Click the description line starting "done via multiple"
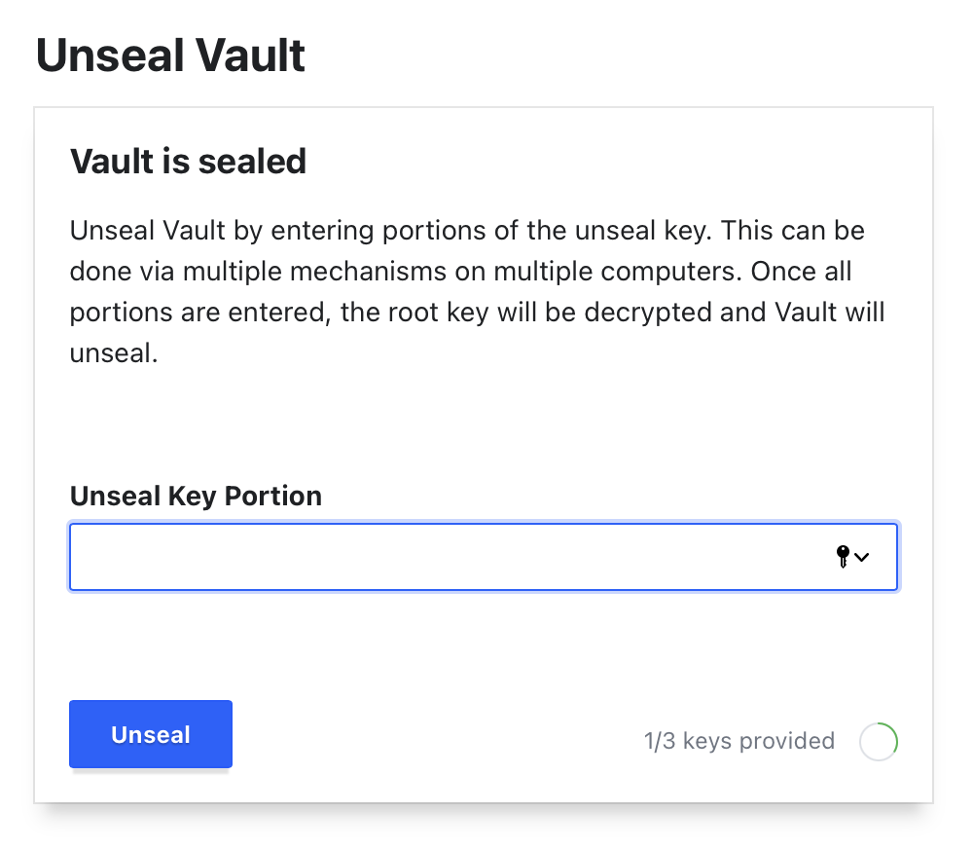The image size is (973, 849). (x=460, y=272)
